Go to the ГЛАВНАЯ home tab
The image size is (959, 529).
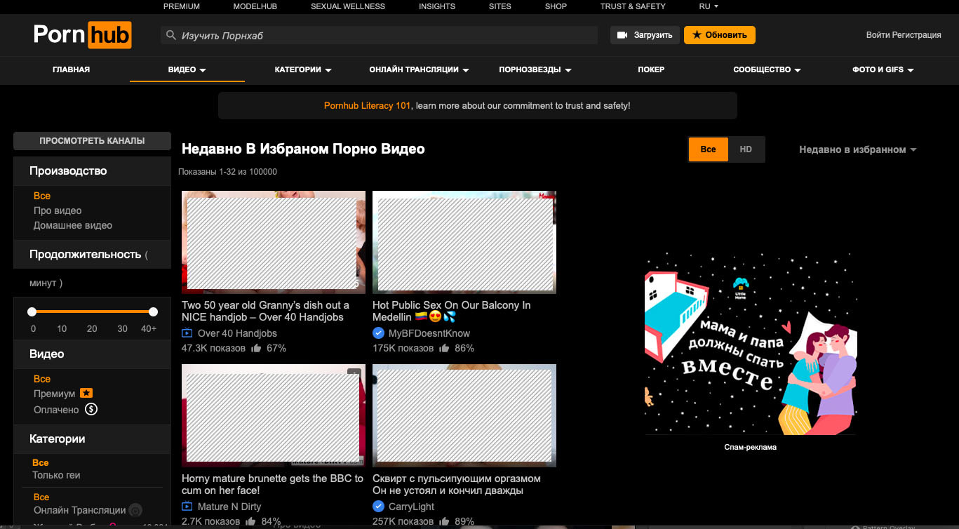click(71, 69)
